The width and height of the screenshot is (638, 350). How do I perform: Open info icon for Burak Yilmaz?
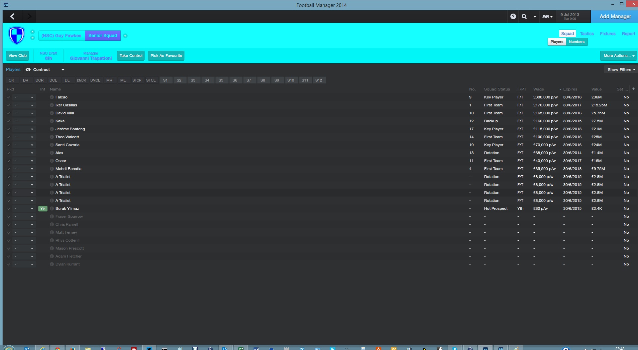(52, 208)
